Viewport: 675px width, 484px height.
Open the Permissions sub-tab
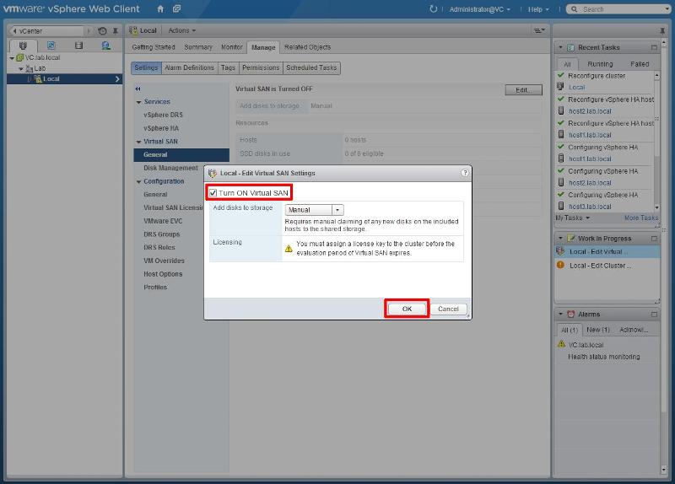[x=261, y=67]
